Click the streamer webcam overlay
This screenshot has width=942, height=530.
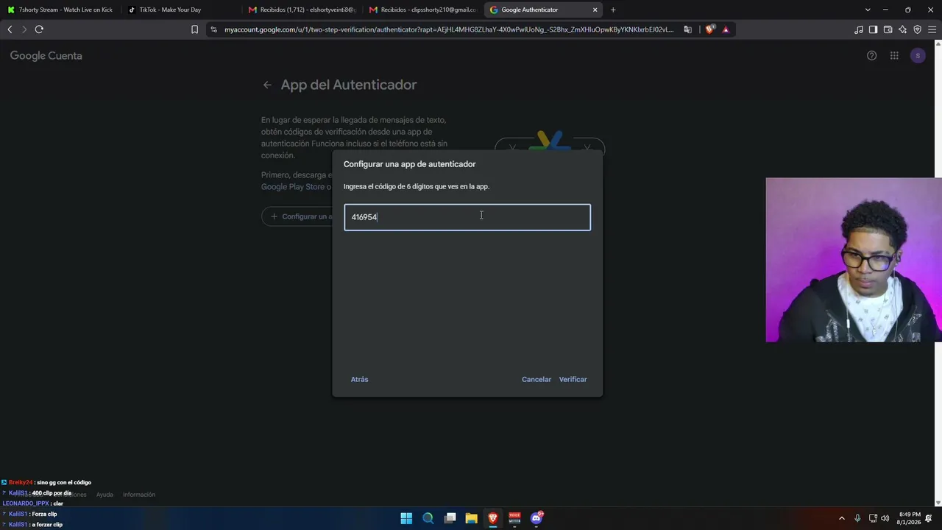tap(854, 260)
